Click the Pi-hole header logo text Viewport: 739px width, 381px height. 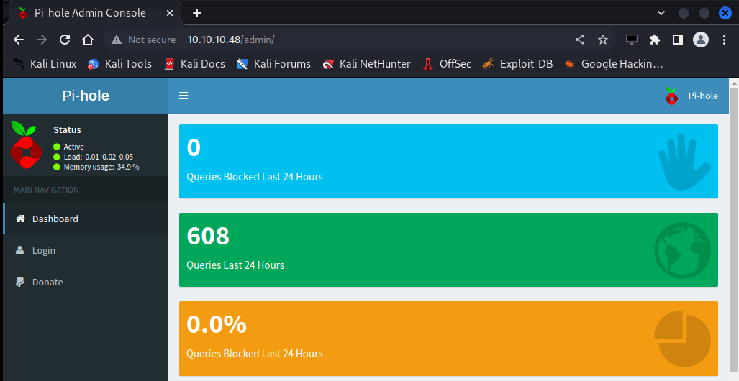(86, 96)
